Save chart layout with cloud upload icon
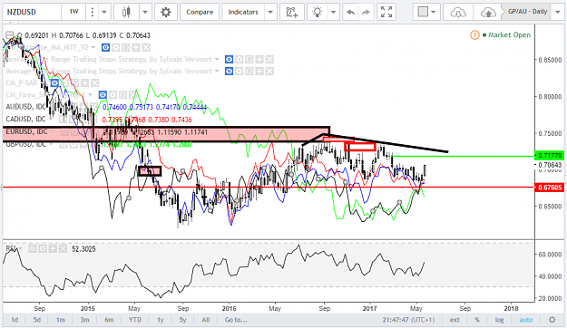567x328 pixels. click(488, 13)
